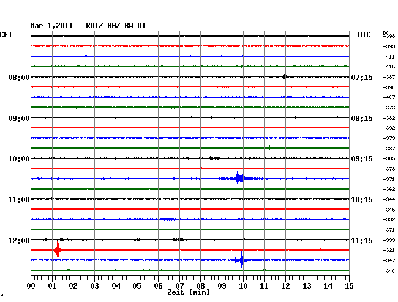The width and height of the screenshot is (398, 302).
Task: Select the 10:00 CET time label
Action: coord(19,159)
